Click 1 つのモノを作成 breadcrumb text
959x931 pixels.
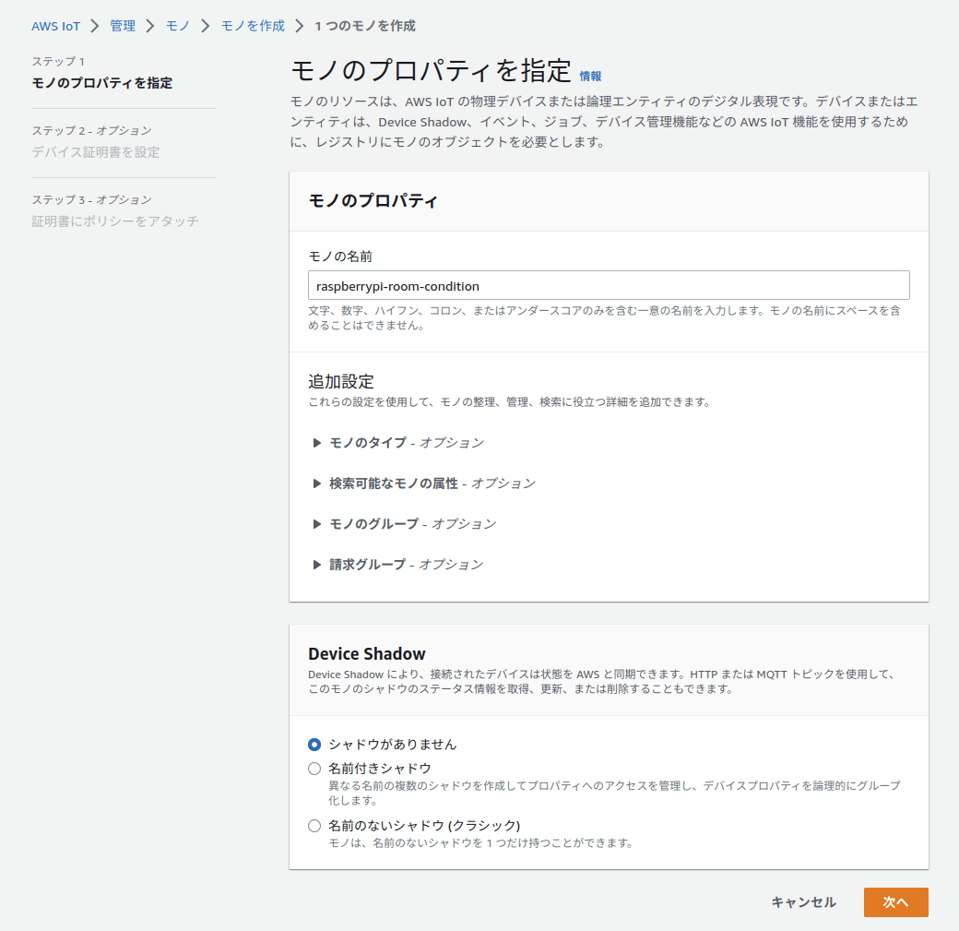[365, 27]
